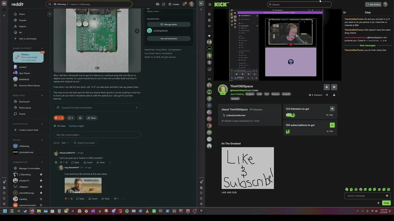Open Reddit chat bubble icon
This screenshot has height=221, width=394.
pos(164,4)
